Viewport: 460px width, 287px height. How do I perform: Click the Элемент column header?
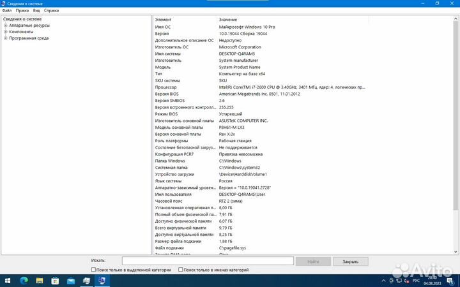pos(185,20)
